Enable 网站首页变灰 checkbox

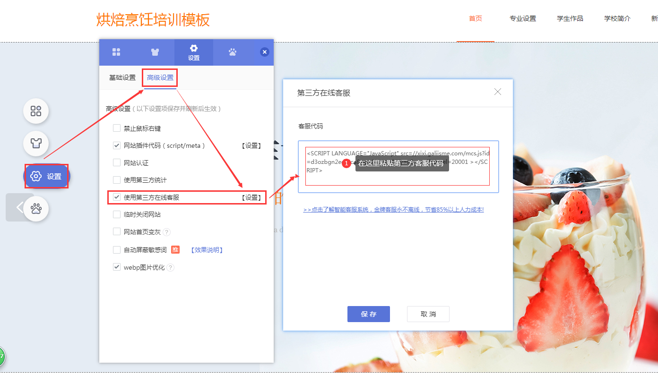(117, 231)
